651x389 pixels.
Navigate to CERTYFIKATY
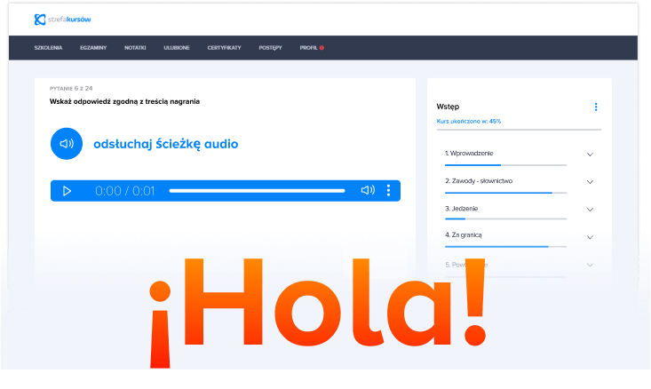point(224,47)
